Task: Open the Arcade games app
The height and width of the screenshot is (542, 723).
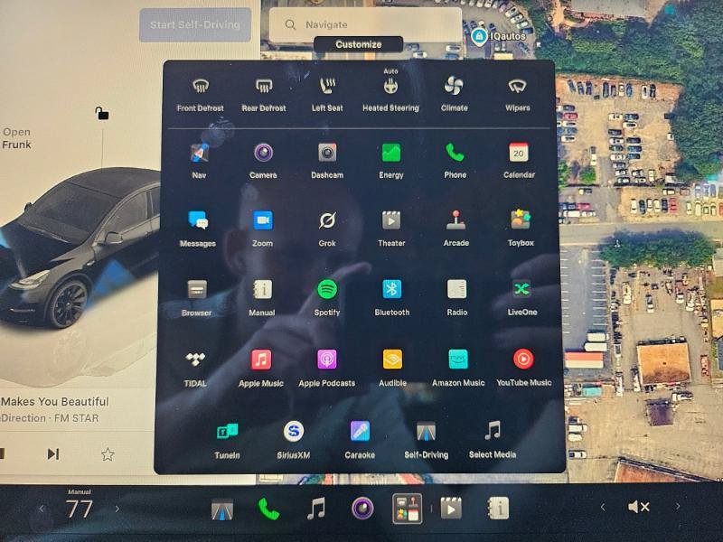Action: pyautogui.click(x=456, y=220)
